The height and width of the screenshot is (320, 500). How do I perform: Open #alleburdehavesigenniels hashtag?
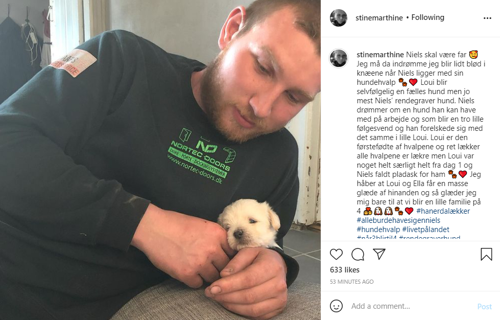click(x=398, y=220)
